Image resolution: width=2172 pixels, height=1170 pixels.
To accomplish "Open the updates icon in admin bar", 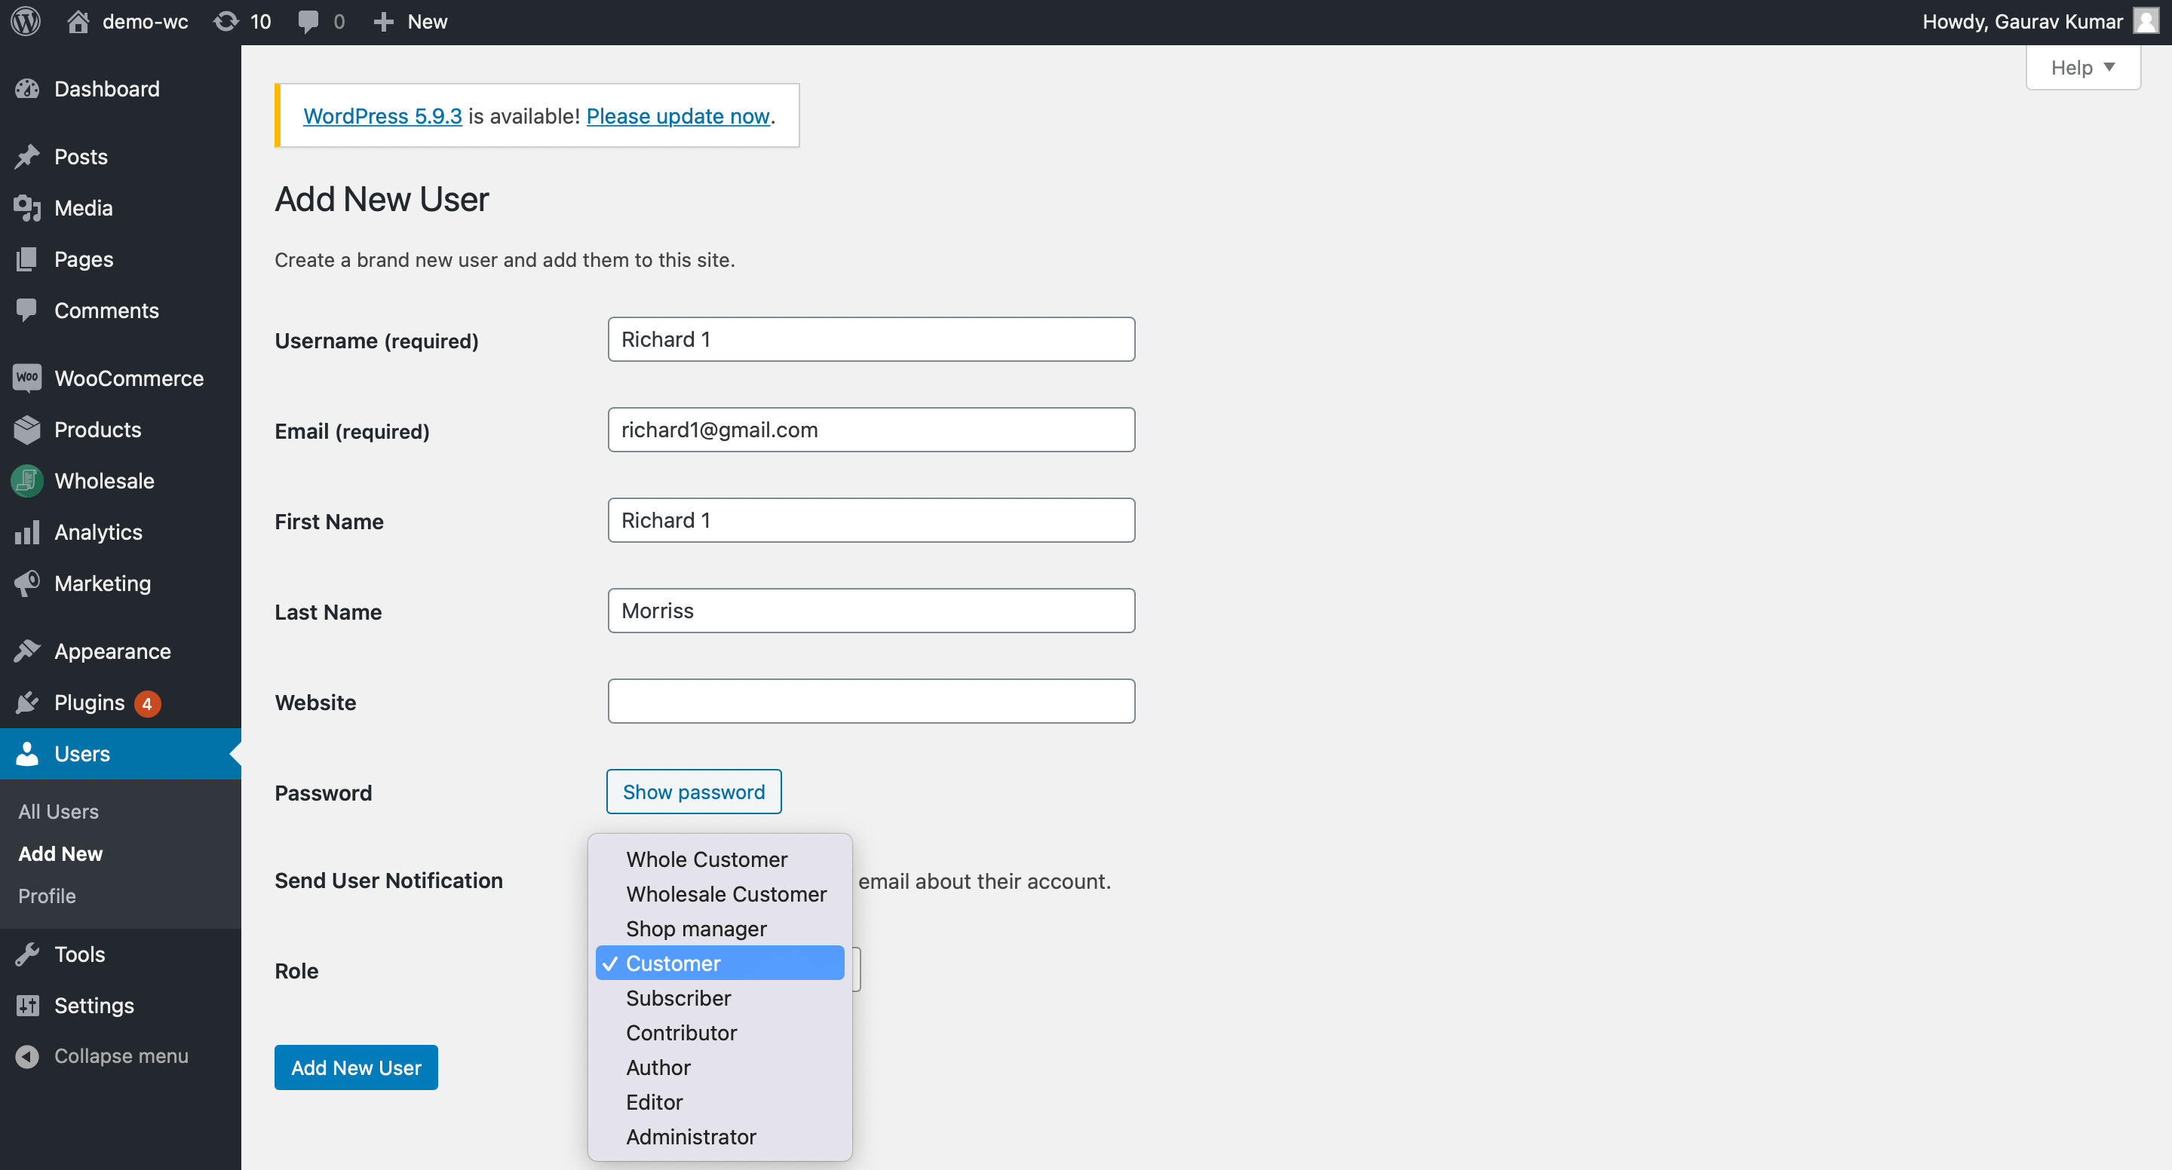I will point(226,21).
